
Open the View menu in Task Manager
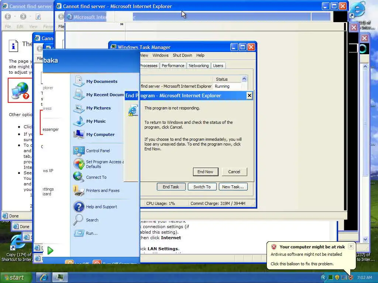(144, 55)
